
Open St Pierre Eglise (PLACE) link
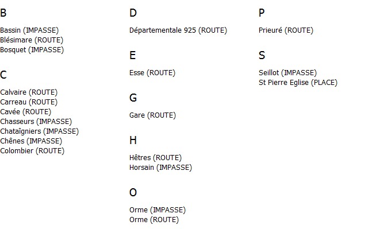[298, 83]
